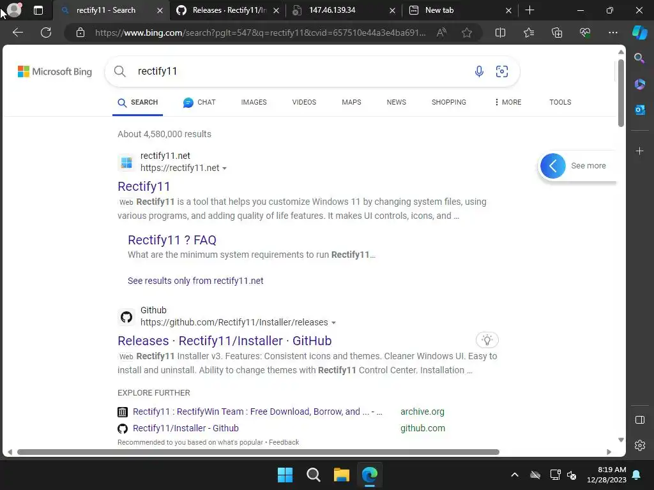Open Favorites list icon in toolbar
Screen dimensions: 654x490
click(528, 33)
